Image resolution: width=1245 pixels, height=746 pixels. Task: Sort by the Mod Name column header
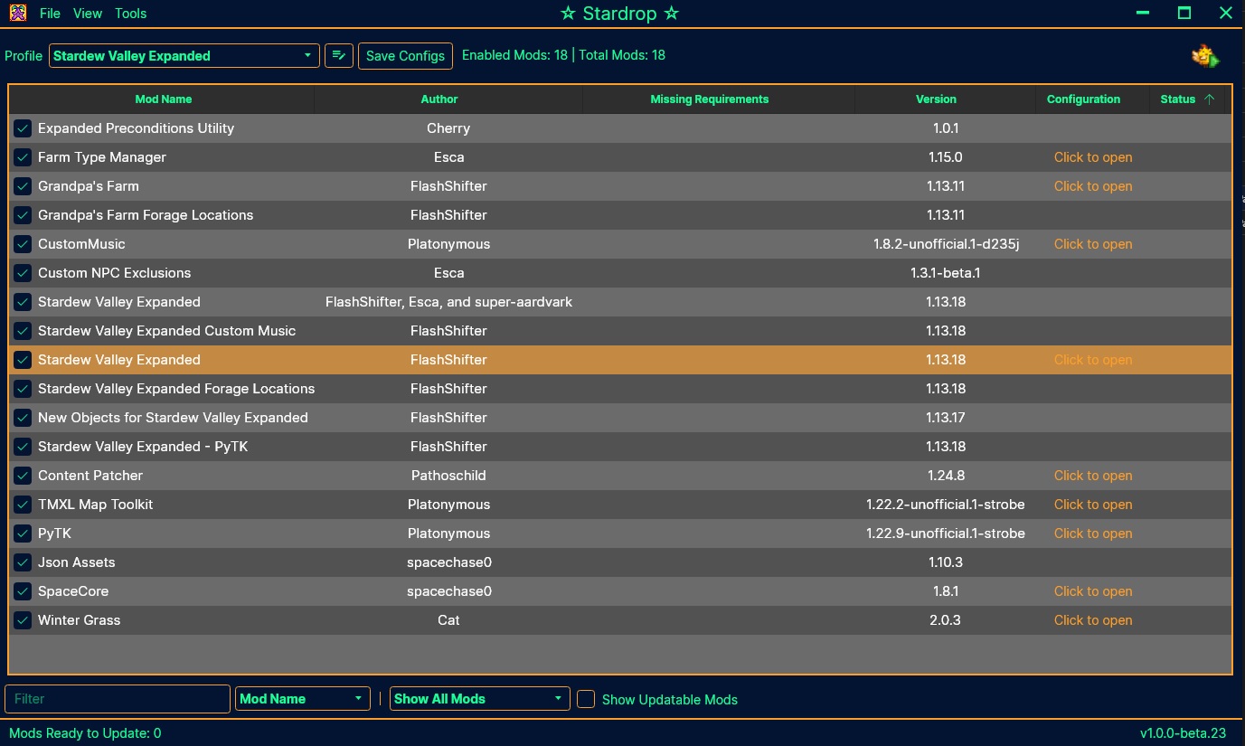(163, 99)
